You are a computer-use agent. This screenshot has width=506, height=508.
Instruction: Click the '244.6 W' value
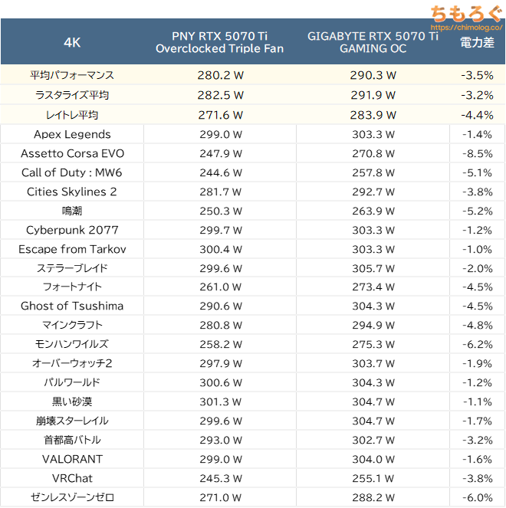(x=221, y=172)
